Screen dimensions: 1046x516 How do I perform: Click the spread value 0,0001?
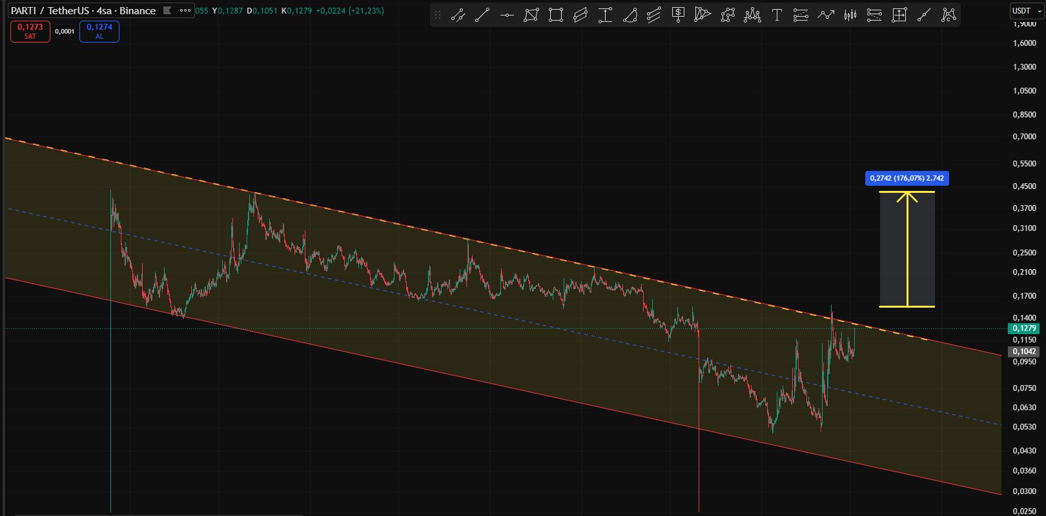point(65,31)
